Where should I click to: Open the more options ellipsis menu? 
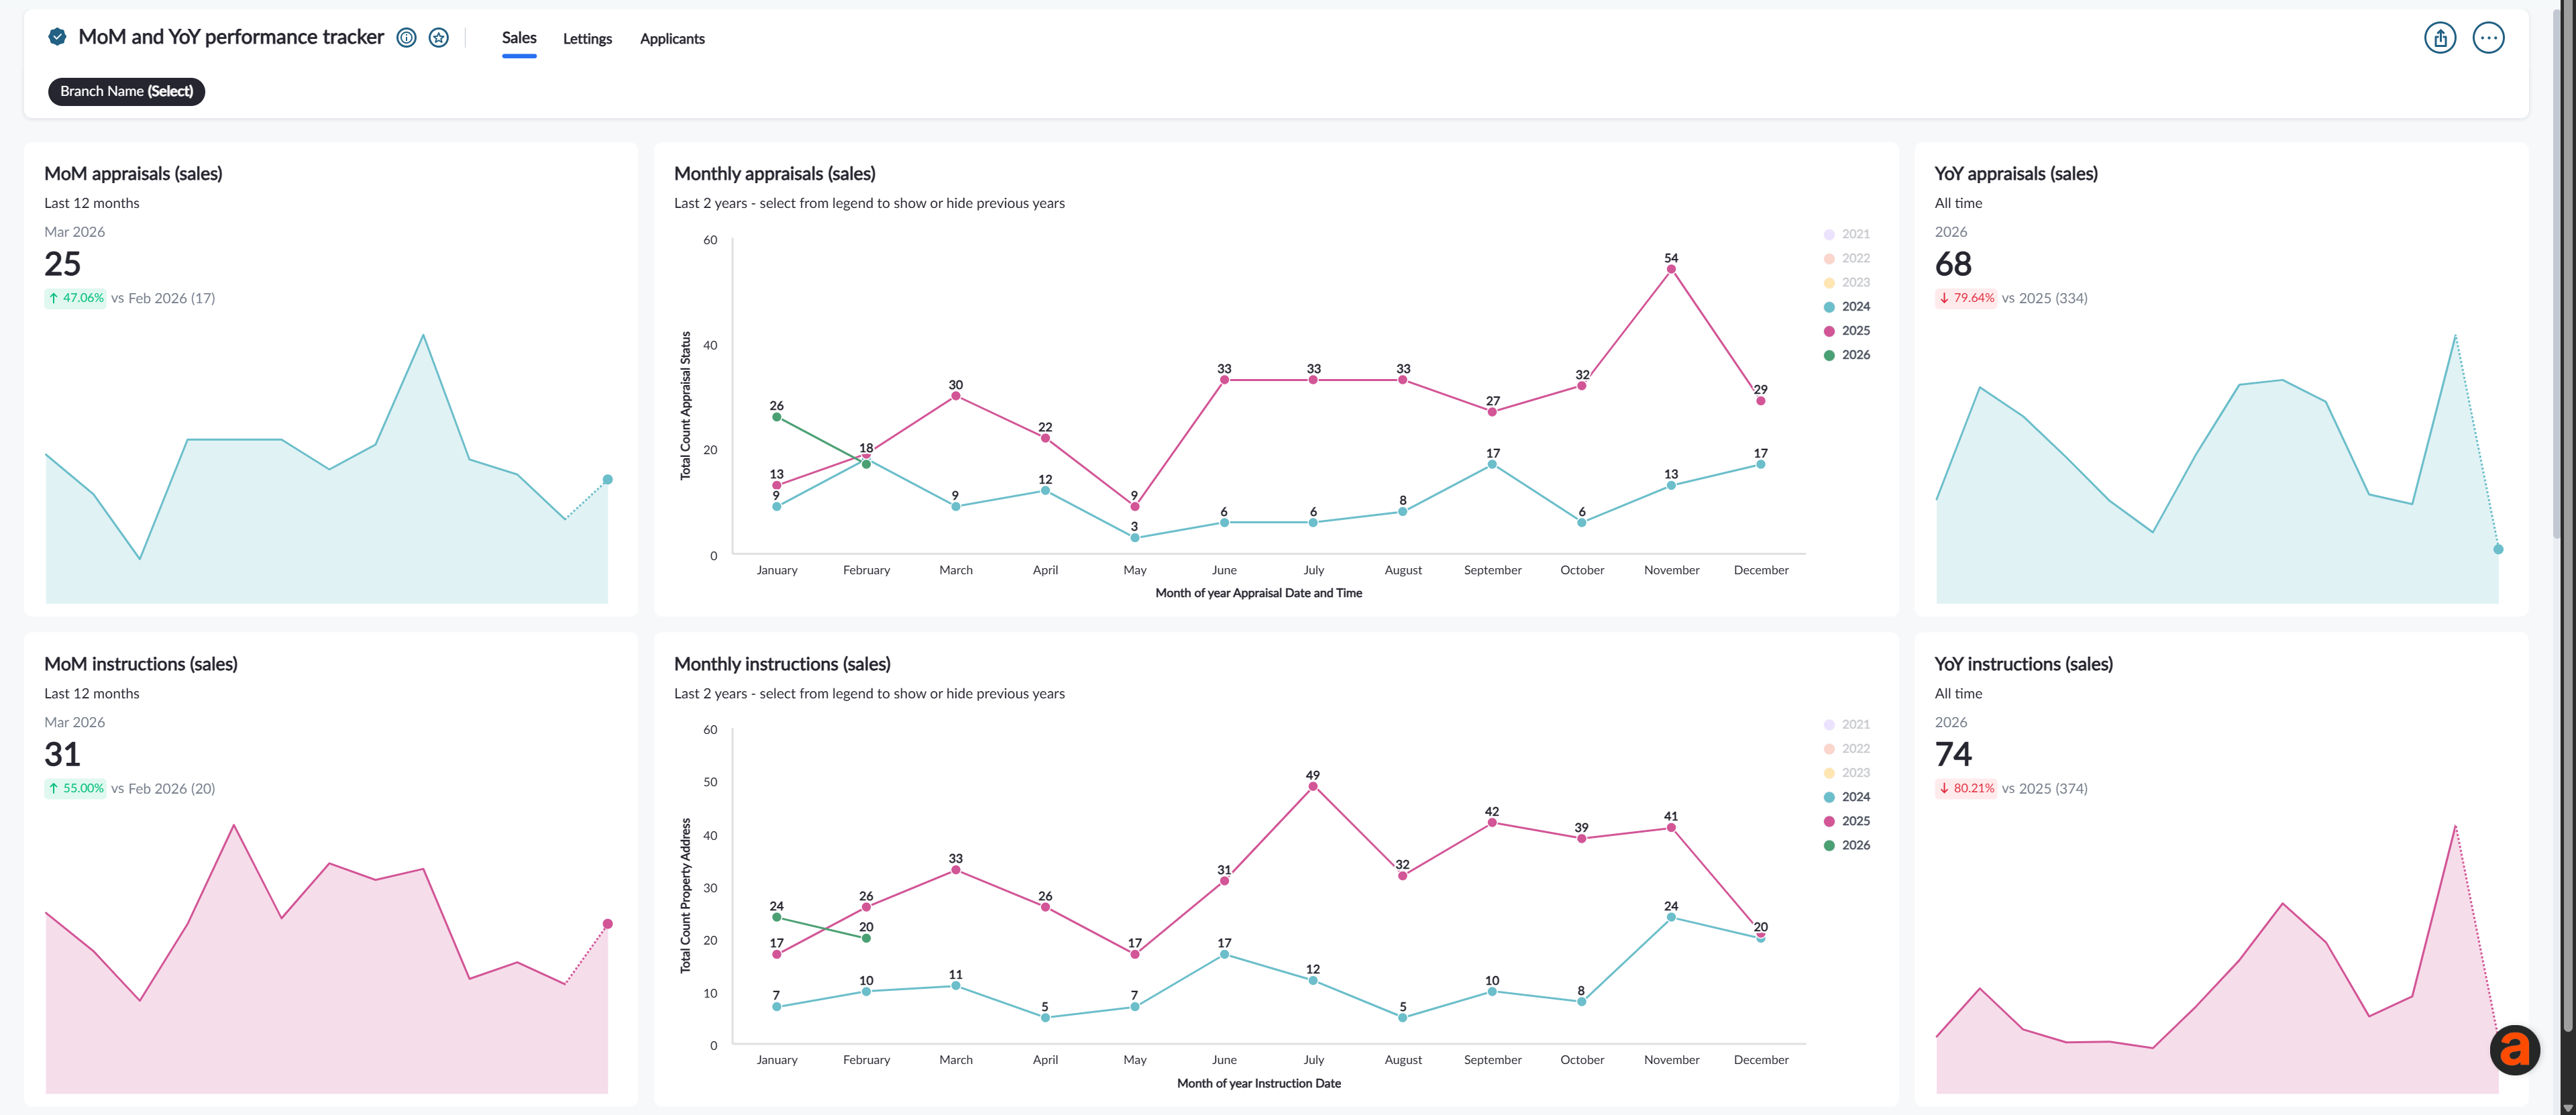tap(2488, 38)
